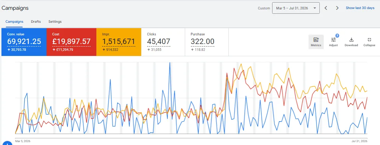The width and height of the screenshot is (380, 145).
Task: Click the Campaigns page heading
Action: (x=15, y=8)
